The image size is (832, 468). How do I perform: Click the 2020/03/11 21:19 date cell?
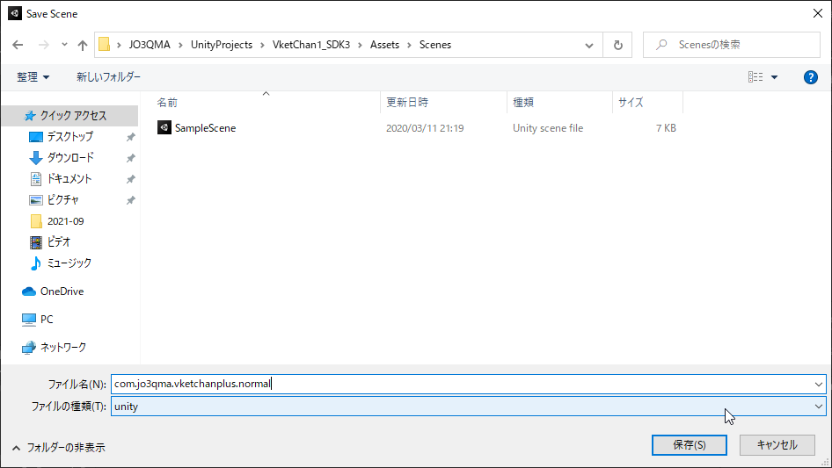(x=425, y=128)
